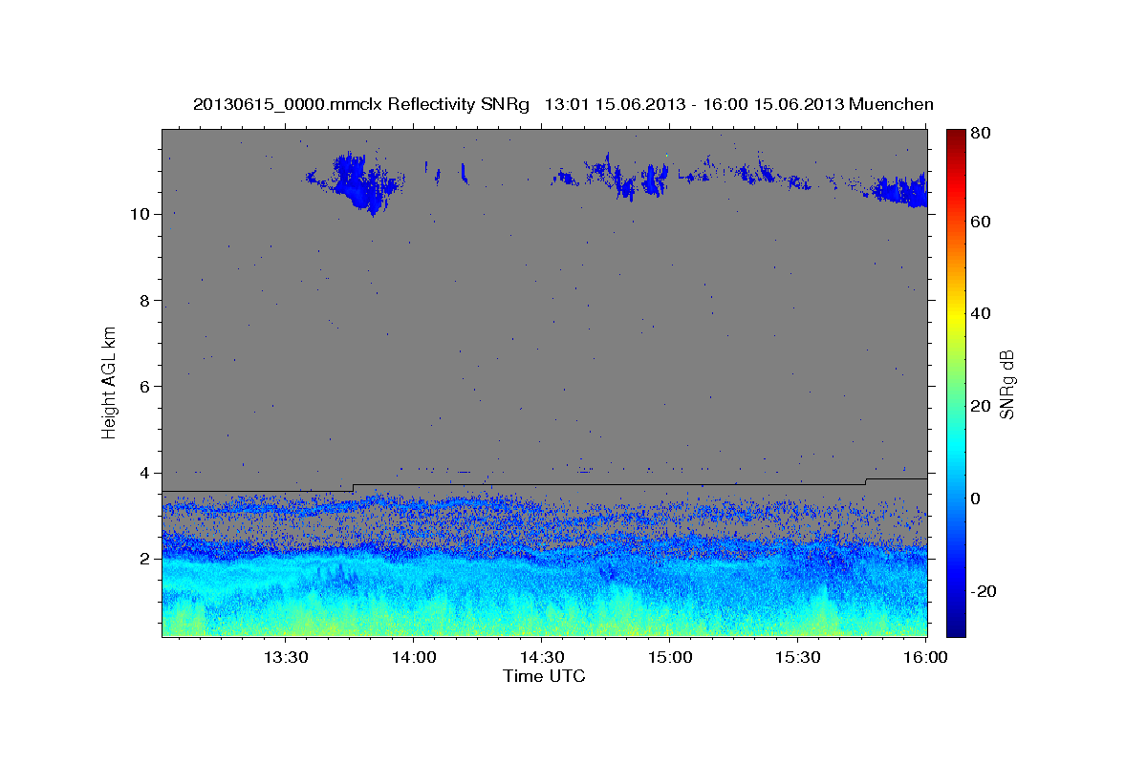Click the cloud echo at 16:00 near 10 km

click(x=899, y=191)
